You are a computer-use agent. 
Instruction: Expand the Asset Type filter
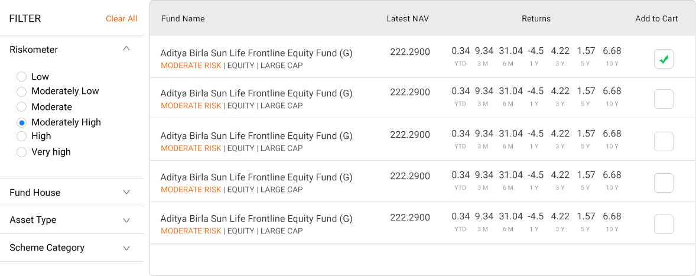(x=126, y=220)
